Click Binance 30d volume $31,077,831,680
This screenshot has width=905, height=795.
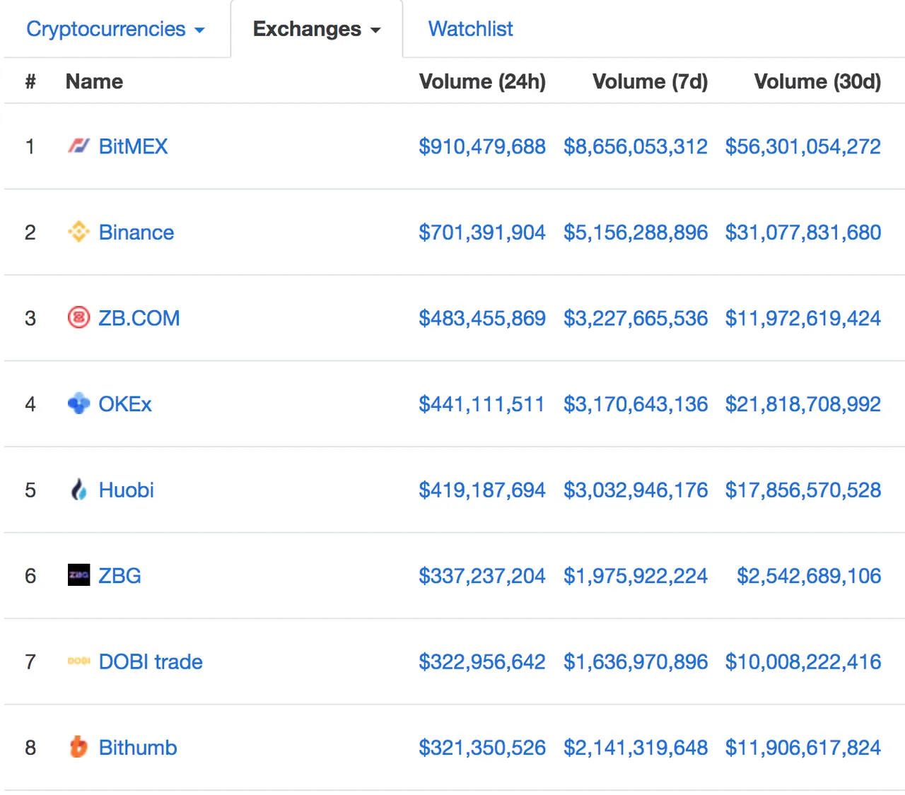click(x=803, y=232)
